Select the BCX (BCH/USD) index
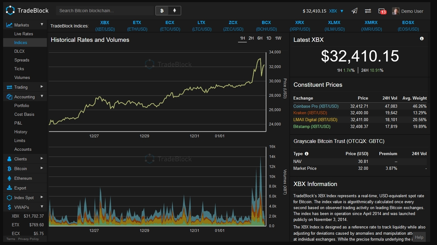The height and width of the screenshot is (245, 437). (267, 26)
